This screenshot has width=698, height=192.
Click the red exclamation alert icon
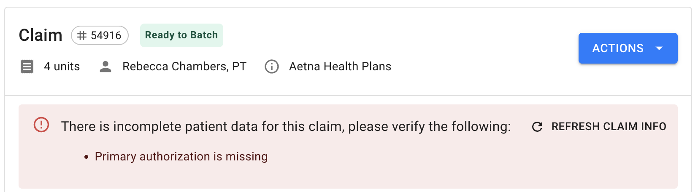tap(41, 125)
